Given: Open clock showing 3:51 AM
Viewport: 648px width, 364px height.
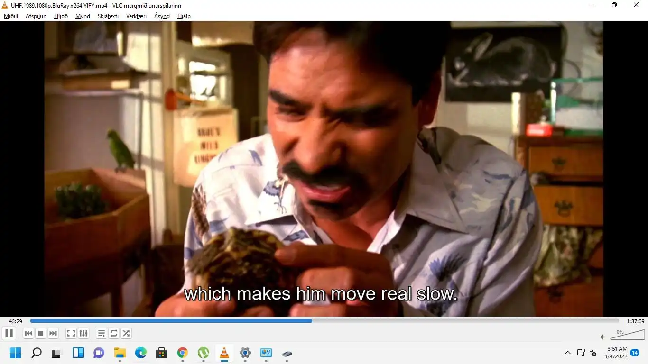Looking at the screenshot, I should 616,353.
